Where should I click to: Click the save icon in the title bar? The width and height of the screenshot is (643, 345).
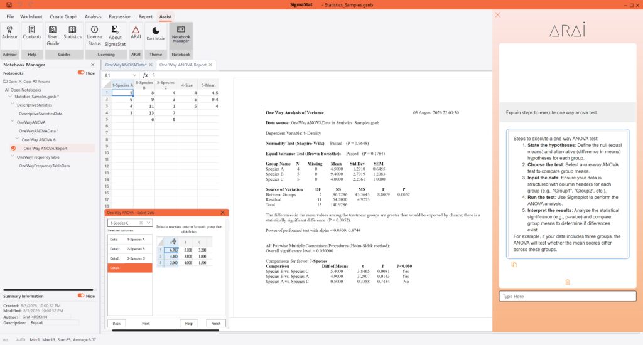pyautogui.click(x=9, y=4)
